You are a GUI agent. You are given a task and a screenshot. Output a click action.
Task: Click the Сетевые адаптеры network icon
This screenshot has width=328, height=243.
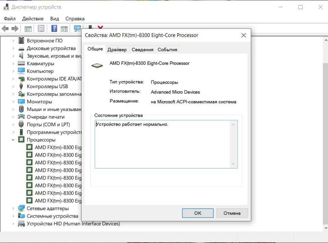[21, 208]
